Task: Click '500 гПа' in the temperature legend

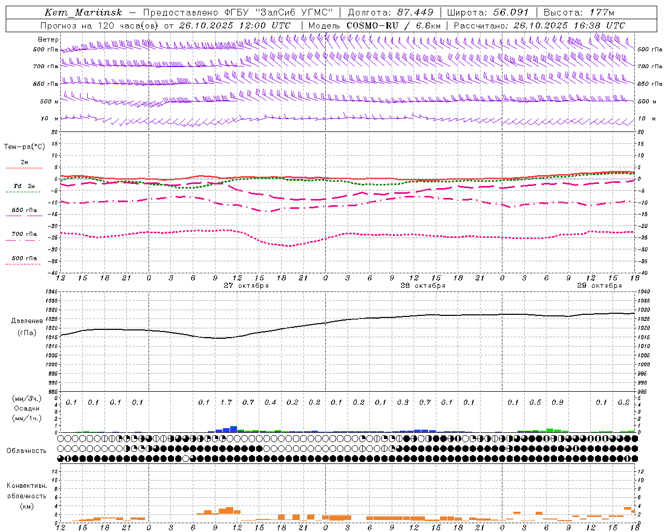Action: [24, 258]
